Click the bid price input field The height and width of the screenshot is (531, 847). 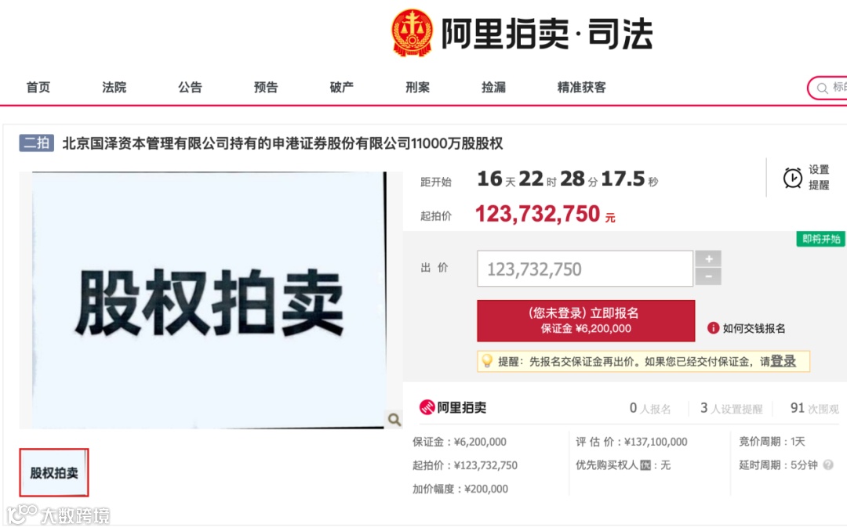585,269
